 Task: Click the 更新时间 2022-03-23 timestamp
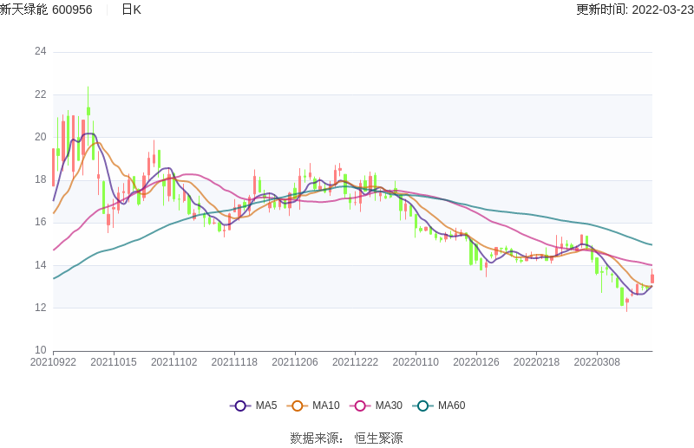click(634, 10)
